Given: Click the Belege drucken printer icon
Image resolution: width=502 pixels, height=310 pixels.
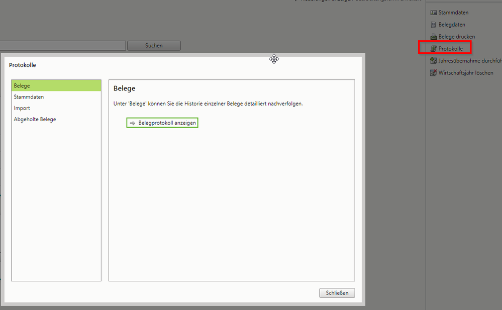Looking at the screenshot, I should point(434,37).
